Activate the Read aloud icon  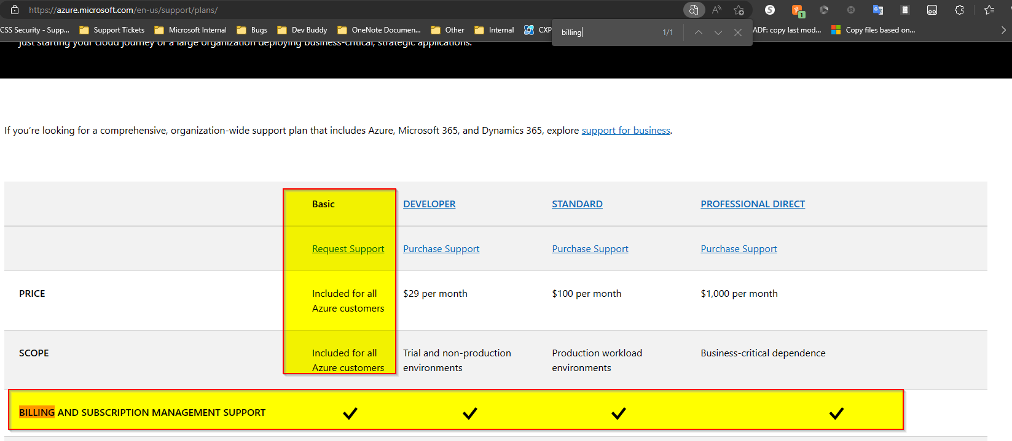pos(716,10)
